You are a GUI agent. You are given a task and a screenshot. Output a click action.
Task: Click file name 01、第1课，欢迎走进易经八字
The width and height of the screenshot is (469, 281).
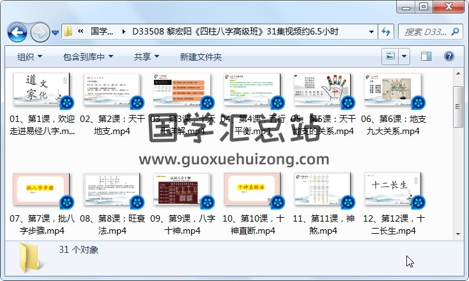(x=42, y=125)
